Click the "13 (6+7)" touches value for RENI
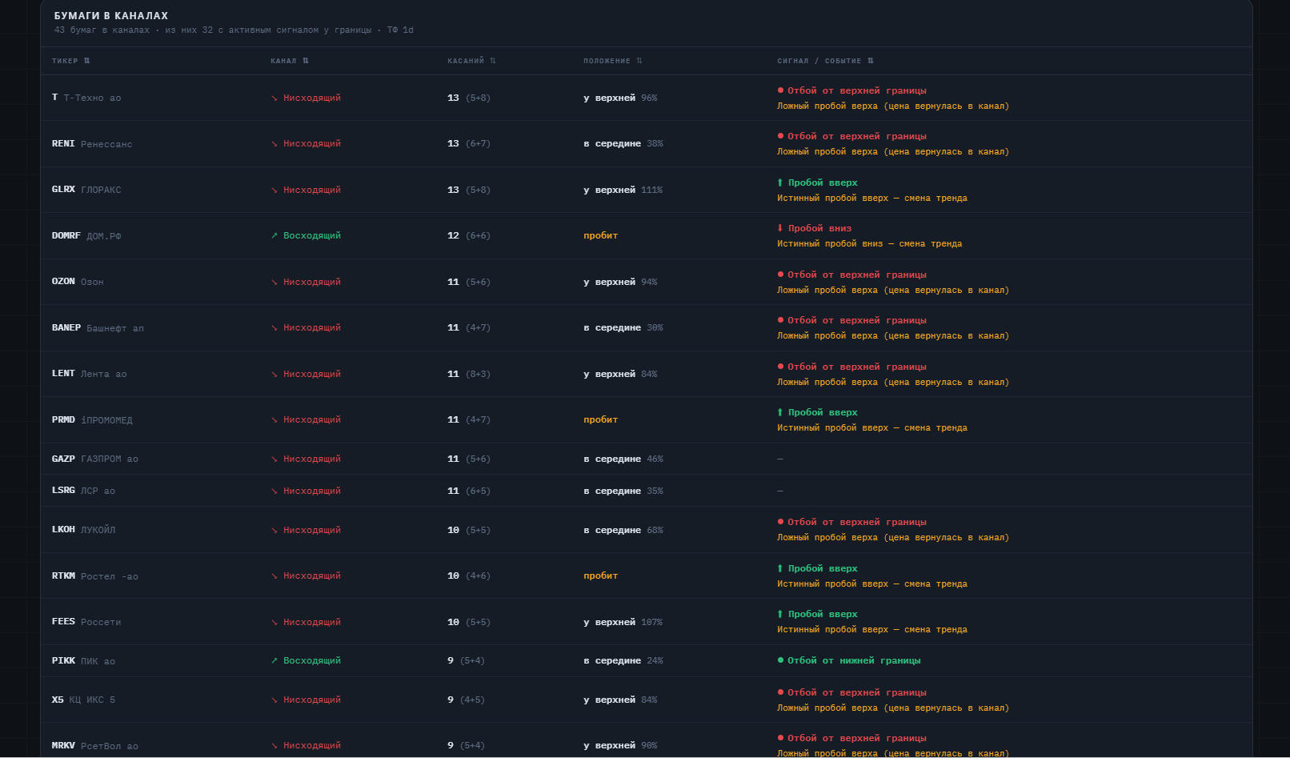1290x758 pixels. pos(469,144)
